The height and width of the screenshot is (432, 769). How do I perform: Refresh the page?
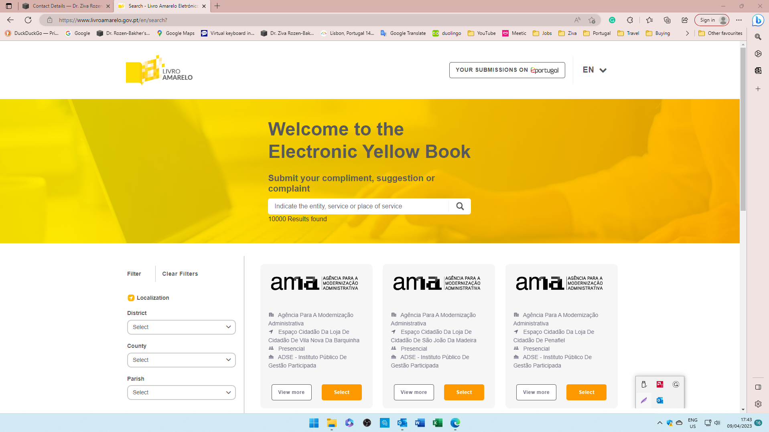[x=28, y=20]
